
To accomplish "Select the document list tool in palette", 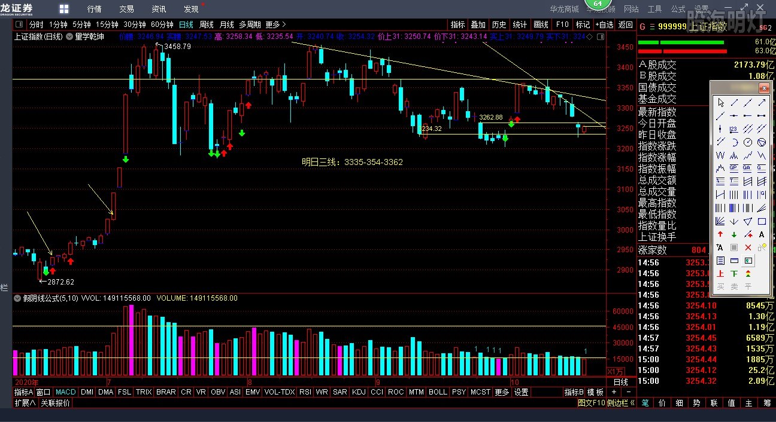I will click(x=720, y=261).
